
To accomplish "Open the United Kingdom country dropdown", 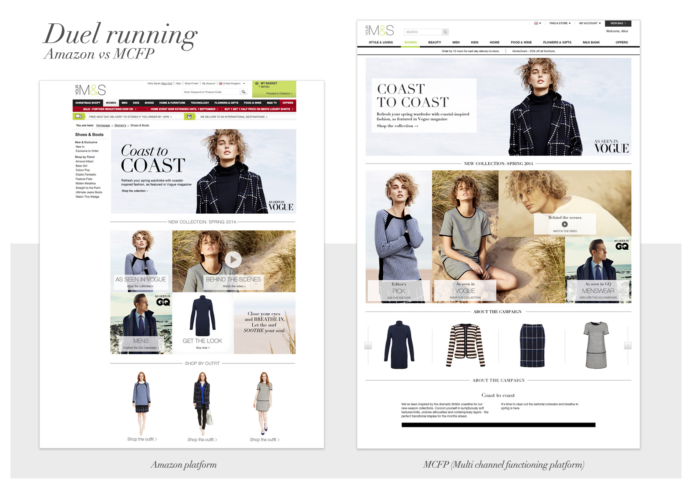I will [232, 84].
